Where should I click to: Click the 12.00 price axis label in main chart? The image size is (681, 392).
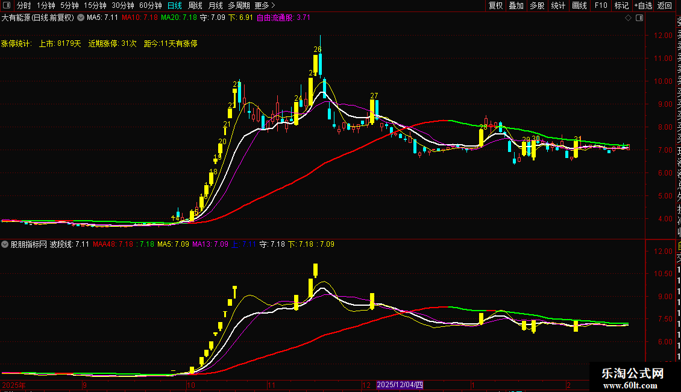click(664, 36)
